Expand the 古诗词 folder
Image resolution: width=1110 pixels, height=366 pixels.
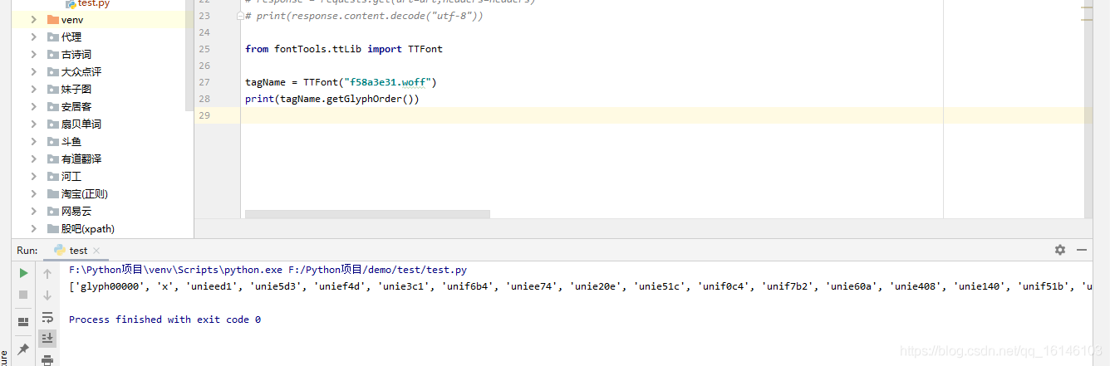click(33, 55)
